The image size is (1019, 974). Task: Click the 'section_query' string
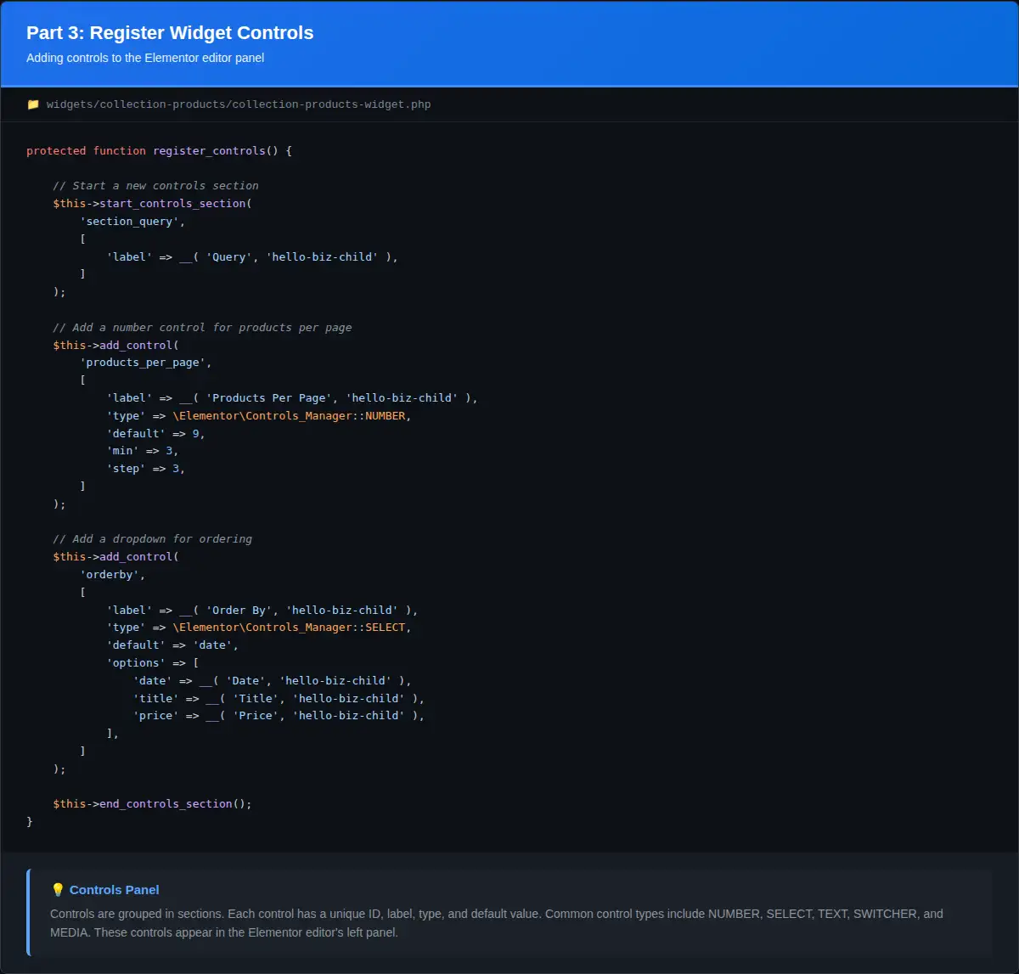point(132,221)
